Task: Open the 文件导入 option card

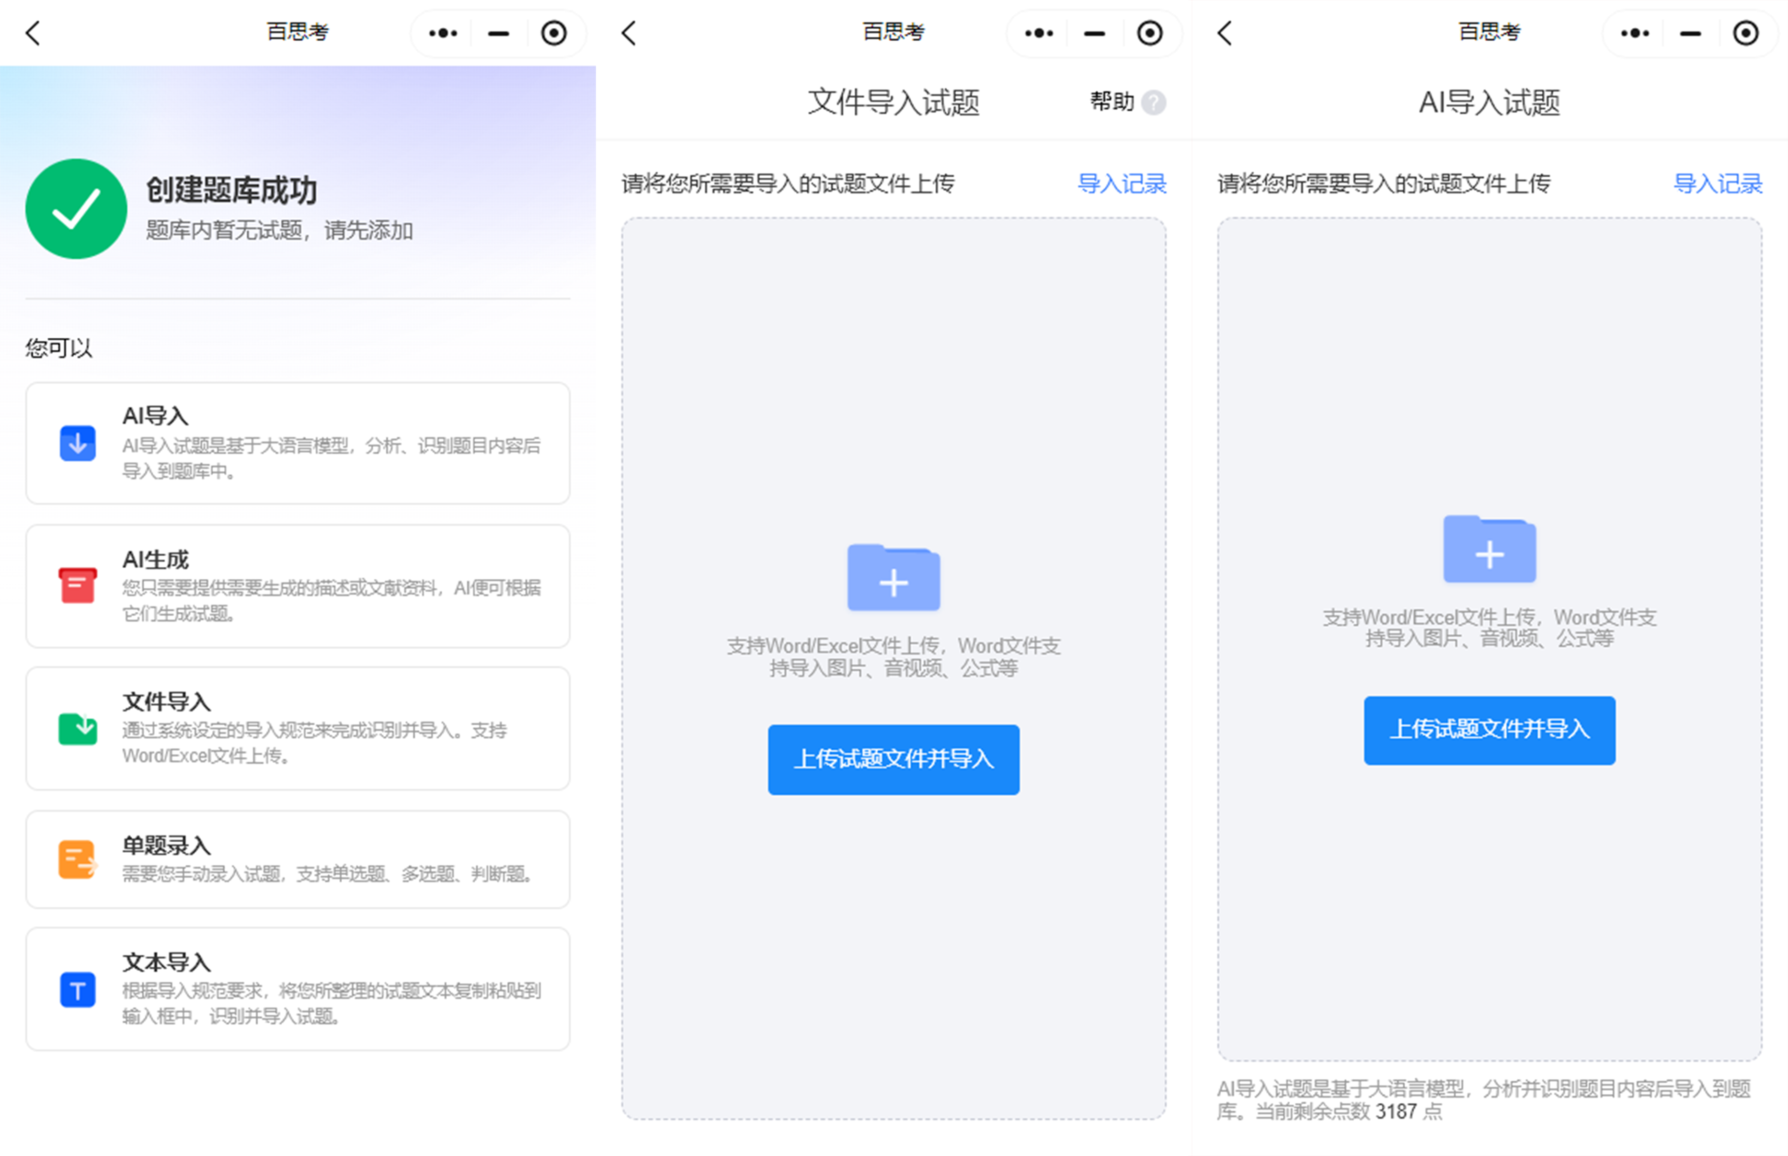Action: click(298, 728)
